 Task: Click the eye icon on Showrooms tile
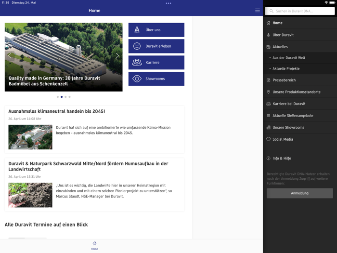(x=137, y=79)
